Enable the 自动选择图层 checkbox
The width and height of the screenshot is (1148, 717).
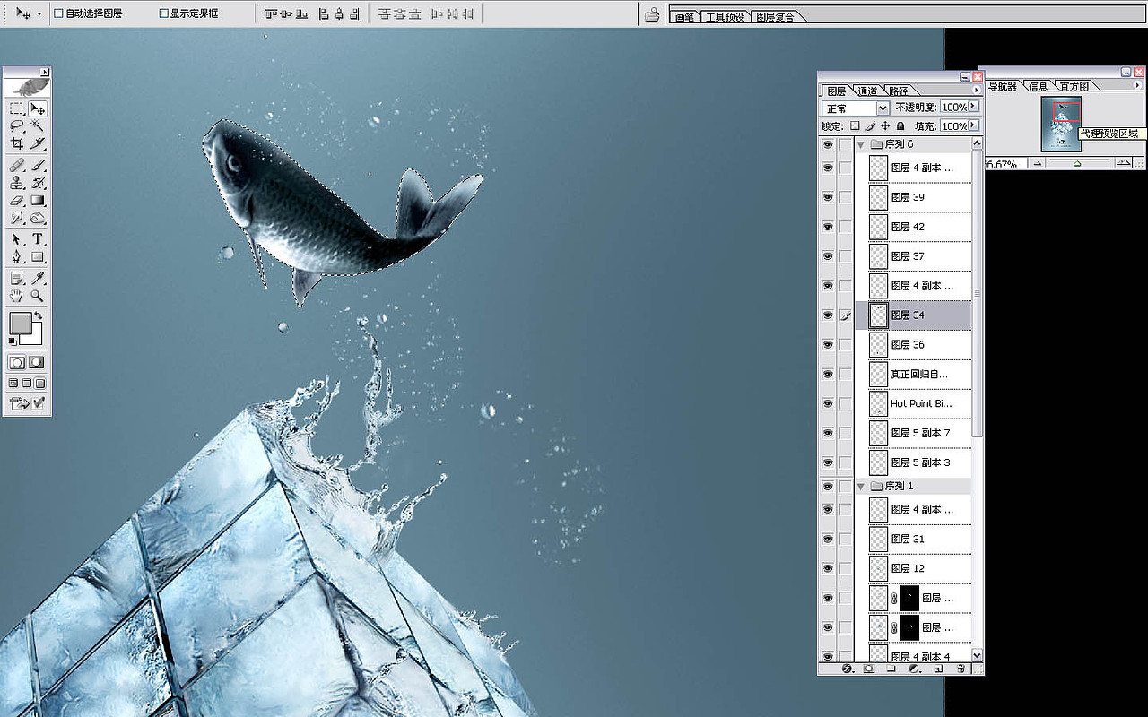tap(58, 13)
